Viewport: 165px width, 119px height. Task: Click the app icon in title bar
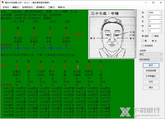pos(2,2)
